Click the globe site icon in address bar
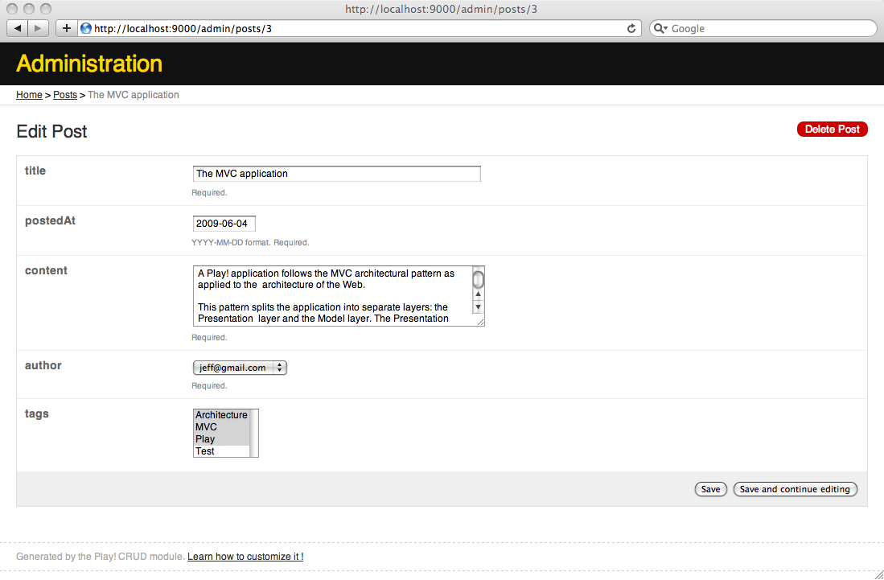 click(86, 28)
